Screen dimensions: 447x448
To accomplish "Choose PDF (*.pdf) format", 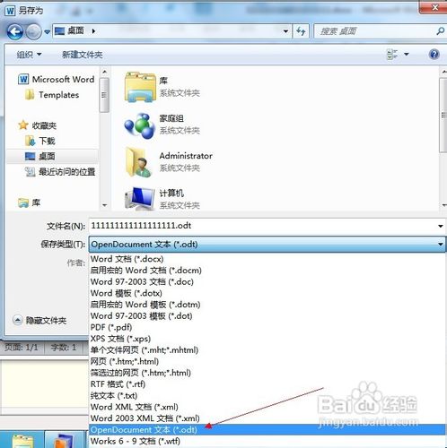I will click(x=267, y=327).
